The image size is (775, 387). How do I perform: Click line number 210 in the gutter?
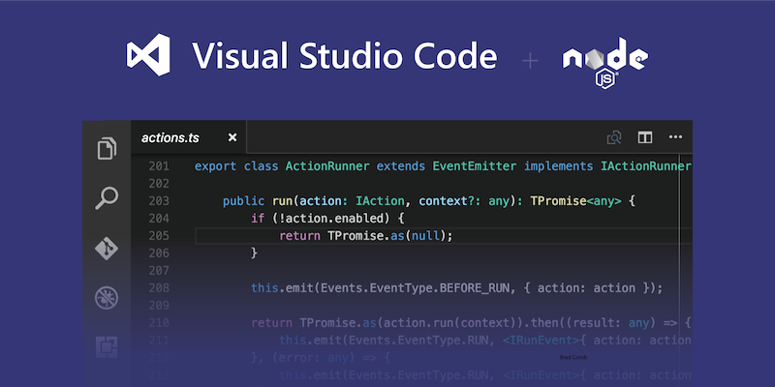tap(159, 323)
